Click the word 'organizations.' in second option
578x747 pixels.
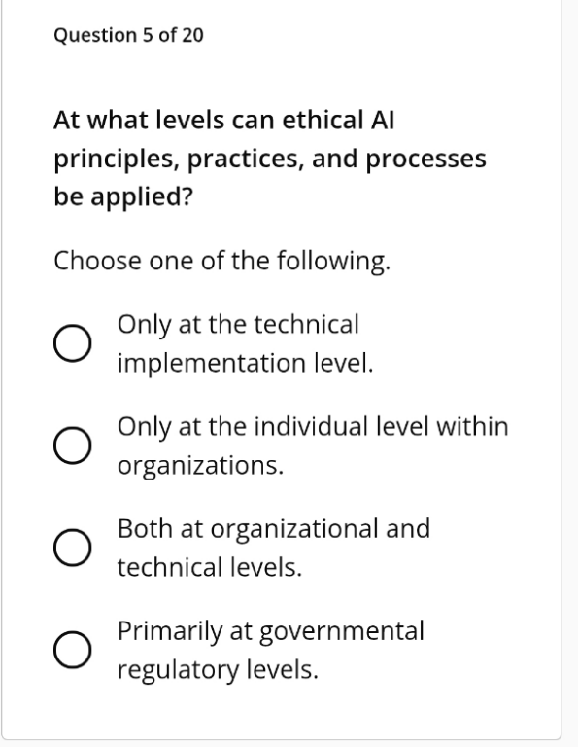click(x=200, y=466)
